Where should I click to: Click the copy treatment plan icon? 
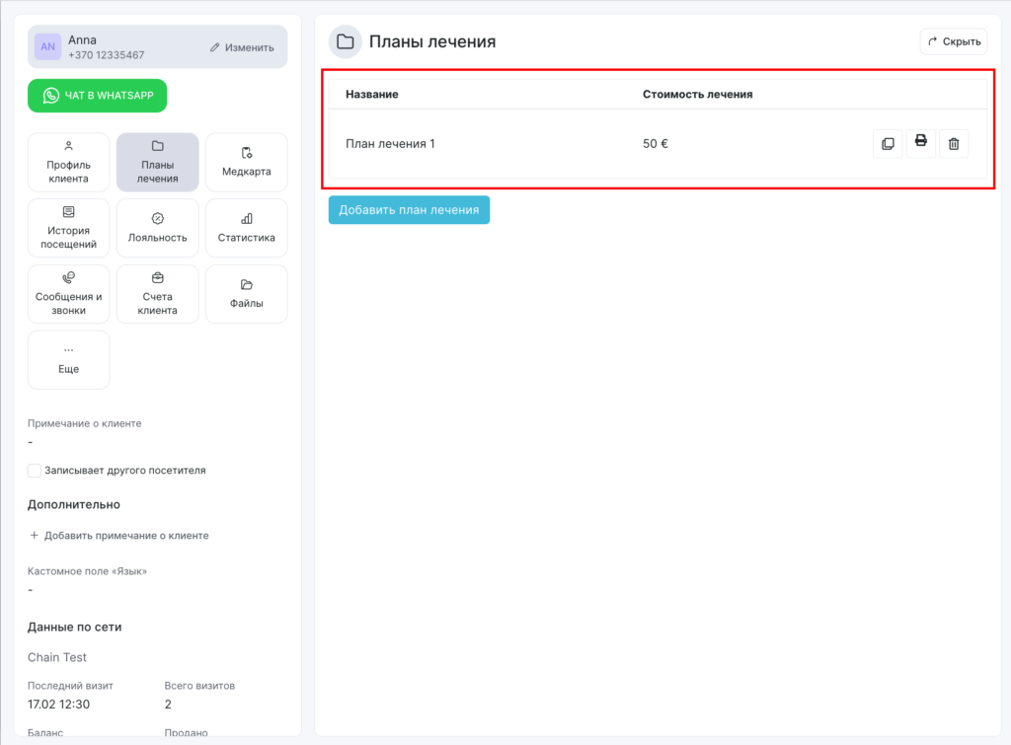coord(888,144)
